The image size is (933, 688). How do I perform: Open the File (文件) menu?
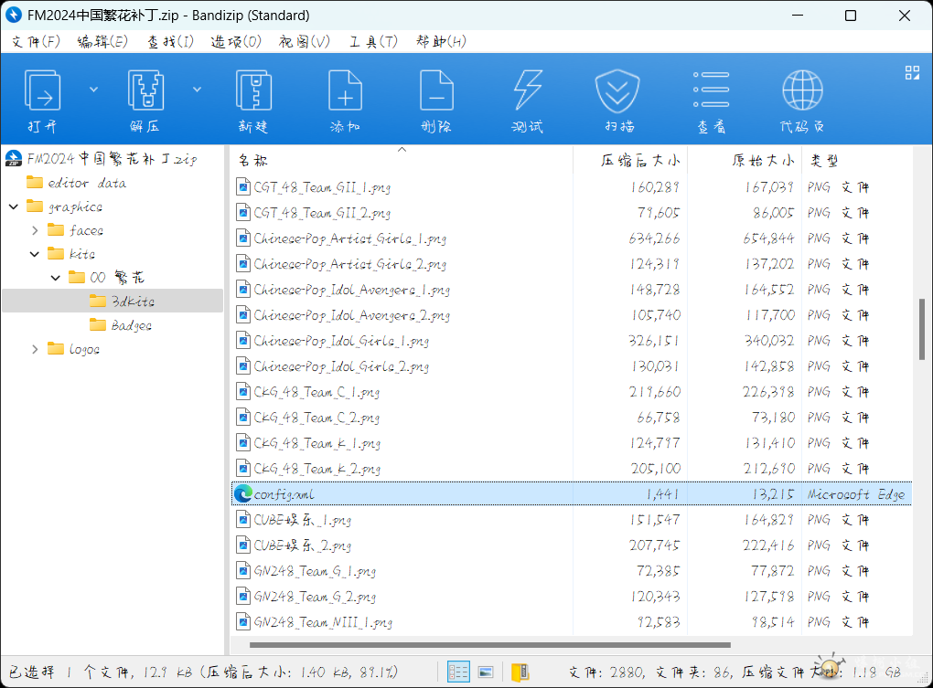pos(36,42)
